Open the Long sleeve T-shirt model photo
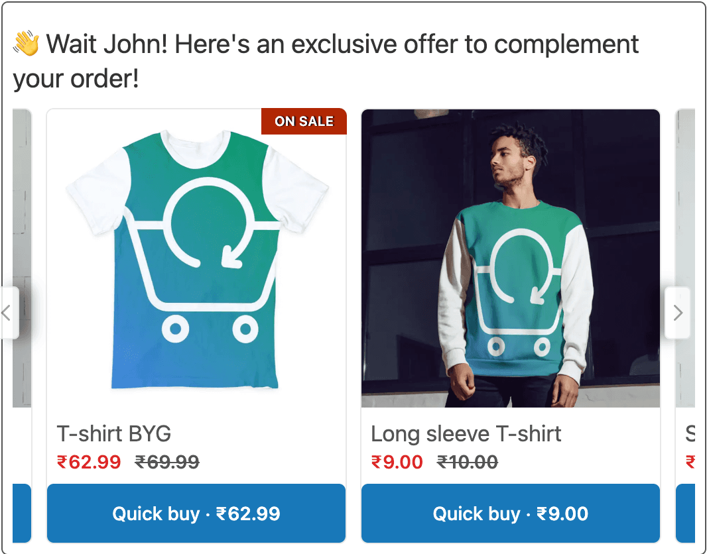The image size is (707, 554). pos(510,258)
